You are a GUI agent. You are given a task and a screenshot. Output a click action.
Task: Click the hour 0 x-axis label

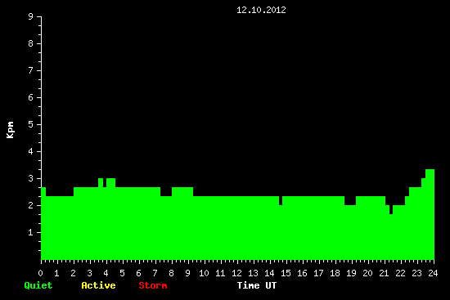(40, 273)
